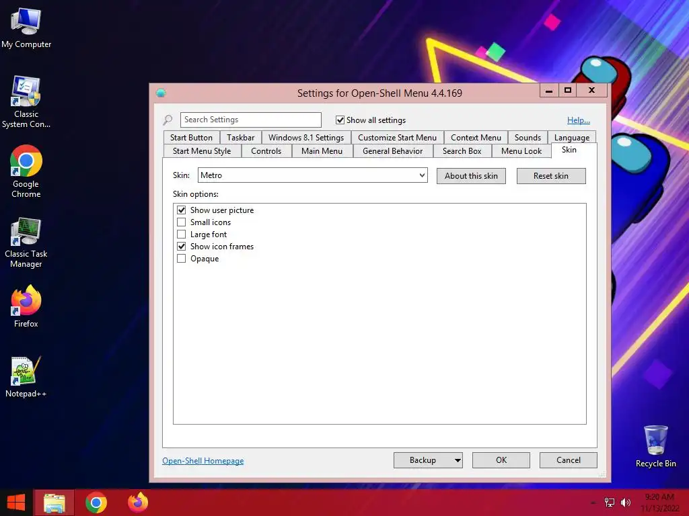Click About this skin button

471,176
